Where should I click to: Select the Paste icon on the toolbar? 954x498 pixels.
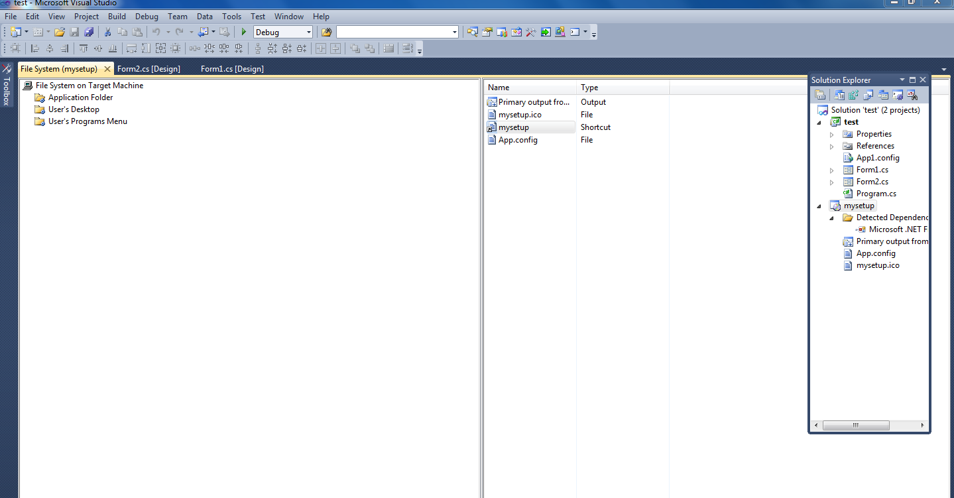point(137,31)
